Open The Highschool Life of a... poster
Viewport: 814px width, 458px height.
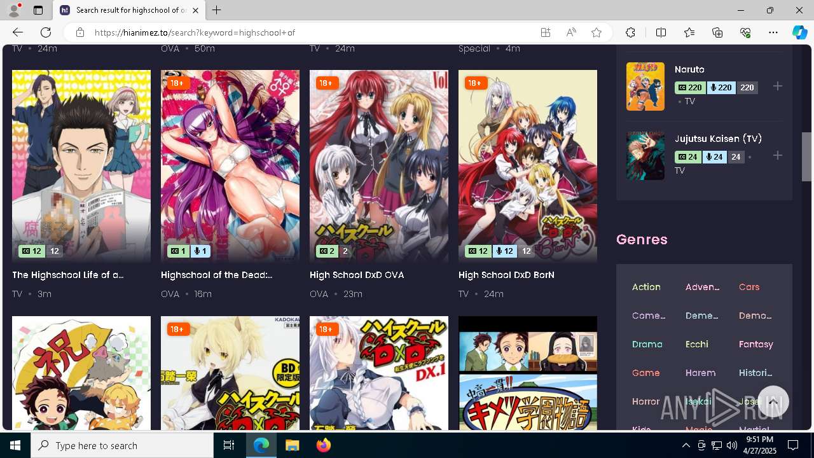(81, 167)
